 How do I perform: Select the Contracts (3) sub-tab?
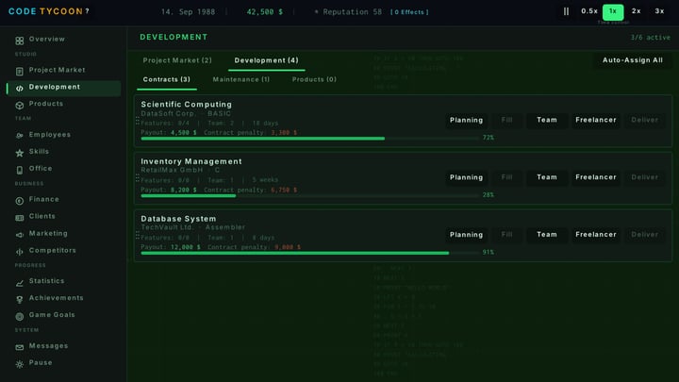pos(167,79)
